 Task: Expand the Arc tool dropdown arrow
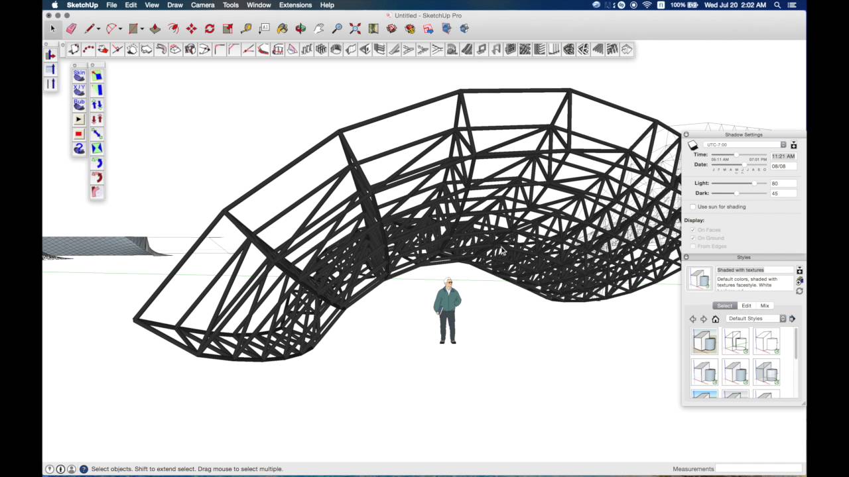point(121,29)
